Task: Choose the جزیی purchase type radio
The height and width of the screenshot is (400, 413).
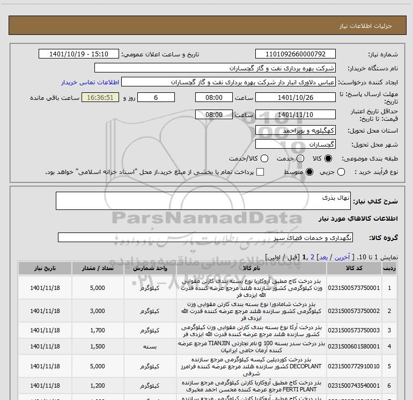Action: (341, 172)
